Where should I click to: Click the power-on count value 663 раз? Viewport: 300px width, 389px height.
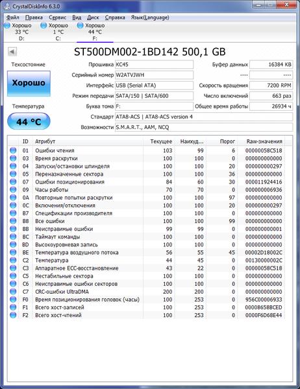click(271, 96)
